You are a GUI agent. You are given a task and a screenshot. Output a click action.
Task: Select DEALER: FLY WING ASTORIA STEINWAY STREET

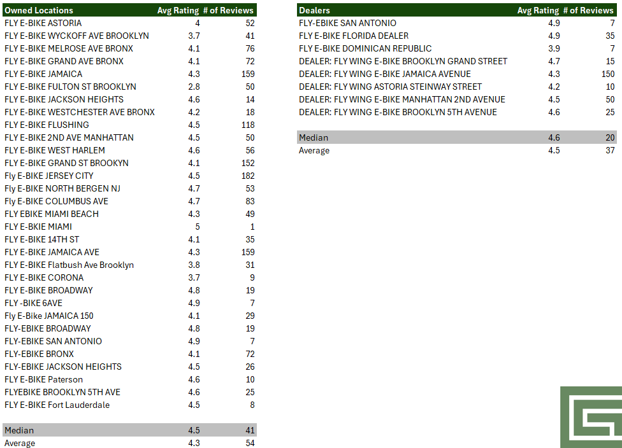[390, 87]
